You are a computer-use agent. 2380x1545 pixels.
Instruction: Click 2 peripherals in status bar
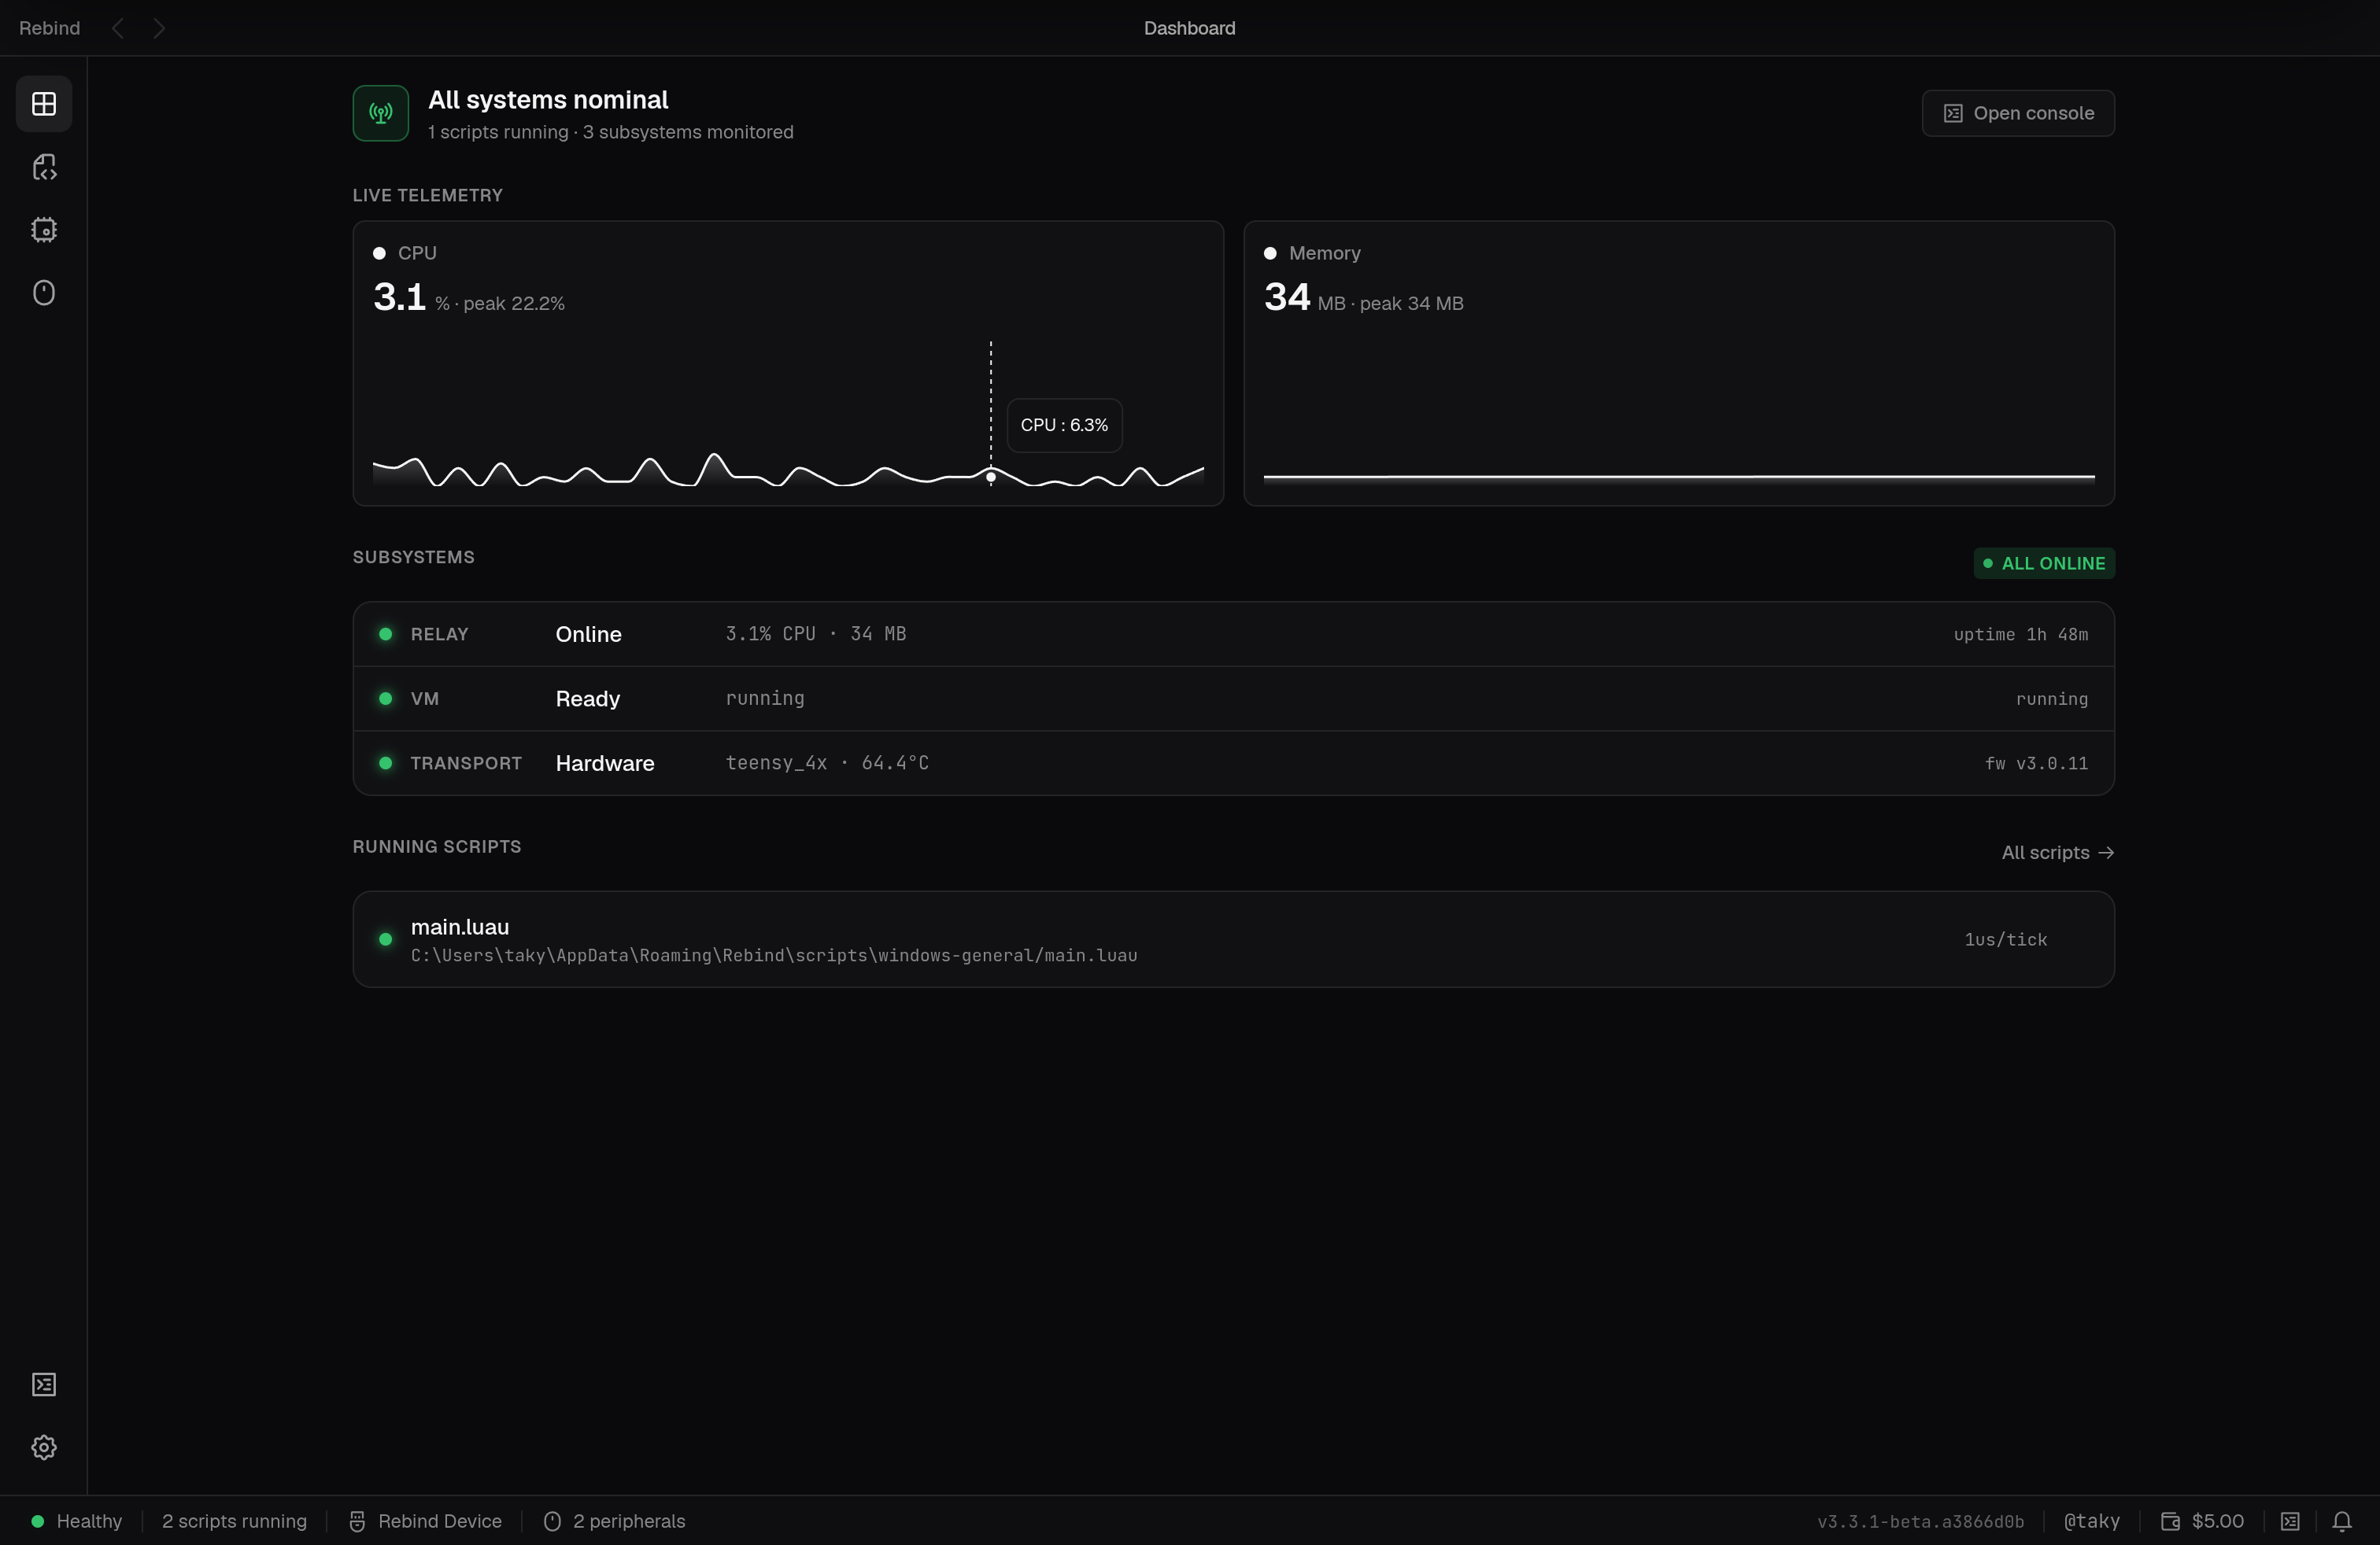[x=629, y=1521]
